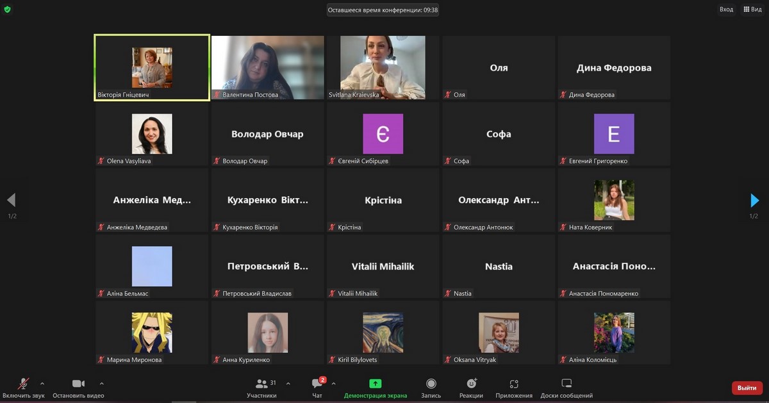
Task: Expand the arrow next to Участники
Action: (x=288, y=384)
